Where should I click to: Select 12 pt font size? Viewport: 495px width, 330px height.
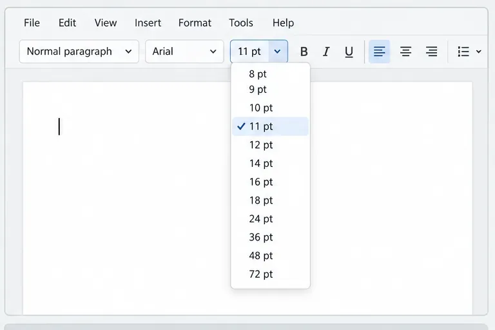click(270, 145)
